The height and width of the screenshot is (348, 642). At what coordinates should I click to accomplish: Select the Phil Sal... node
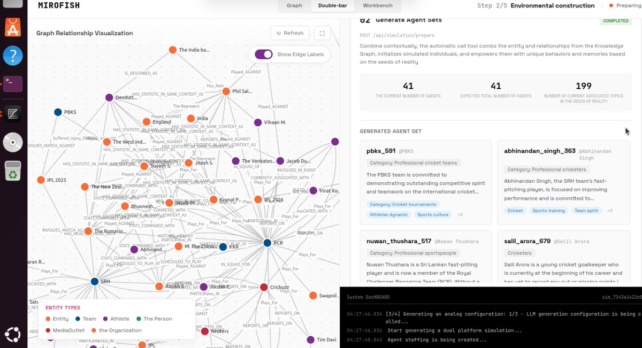click(226, 91)
